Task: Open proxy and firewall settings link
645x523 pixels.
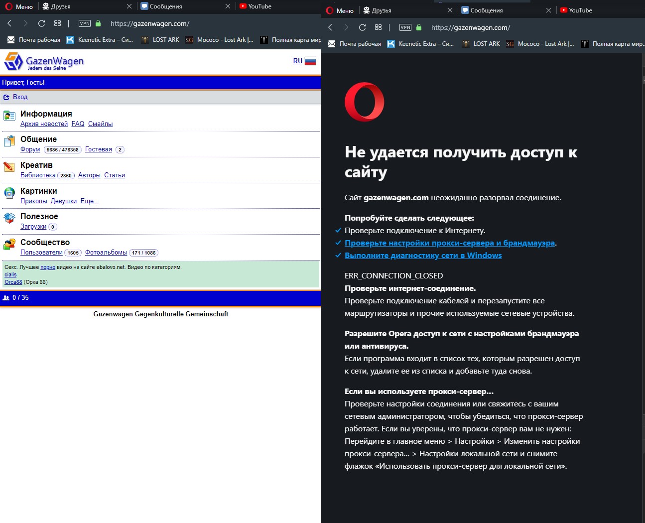Action: [450, 243]
